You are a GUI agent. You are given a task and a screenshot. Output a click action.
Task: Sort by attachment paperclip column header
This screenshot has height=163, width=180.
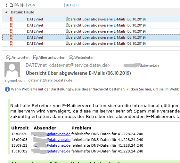22,5
